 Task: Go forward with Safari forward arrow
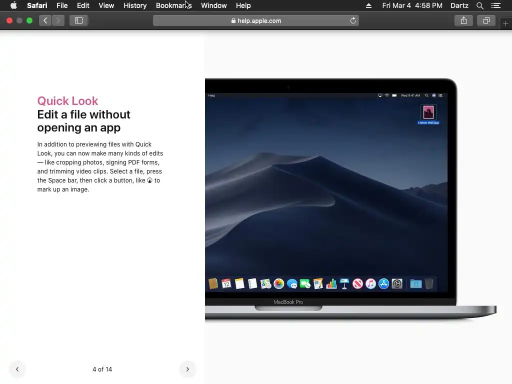point(58,20)
